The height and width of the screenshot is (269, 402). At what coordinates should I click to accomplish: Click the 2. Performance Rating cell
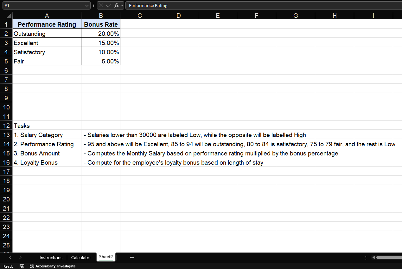pyautogui.click(x=47, y=144)
